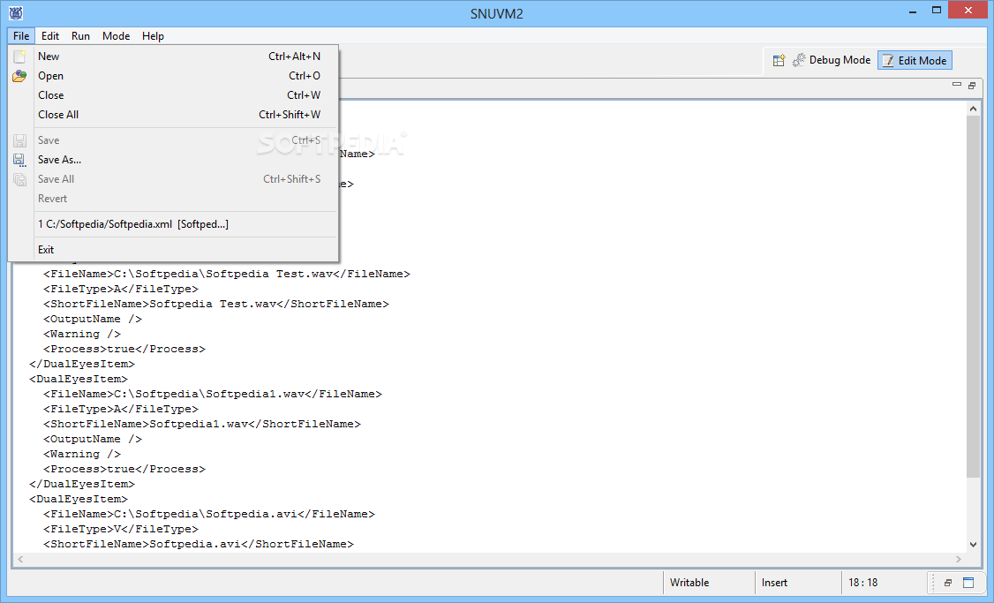Click the Writable status bar field

point(709,583)
